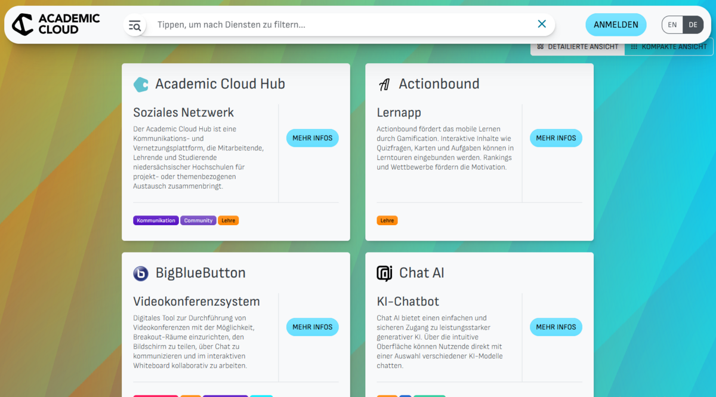The width and height of the screenshot is (716, 397).
Task: Click the Kommunikation tag
Action: coord(156,220)
